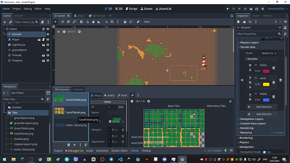Open the script icon on Game node

point(43,29)
